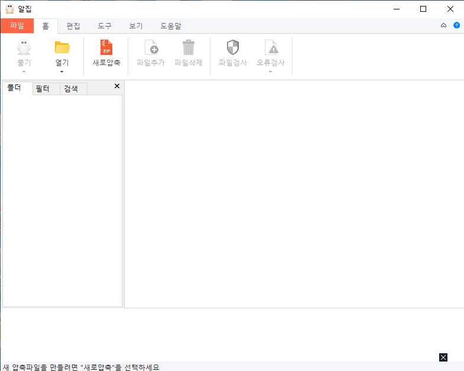The height and width of the screenshot is (371, 464).
Task: Click the 알집 egg app icon in title bar
Action: coord(10,9)
